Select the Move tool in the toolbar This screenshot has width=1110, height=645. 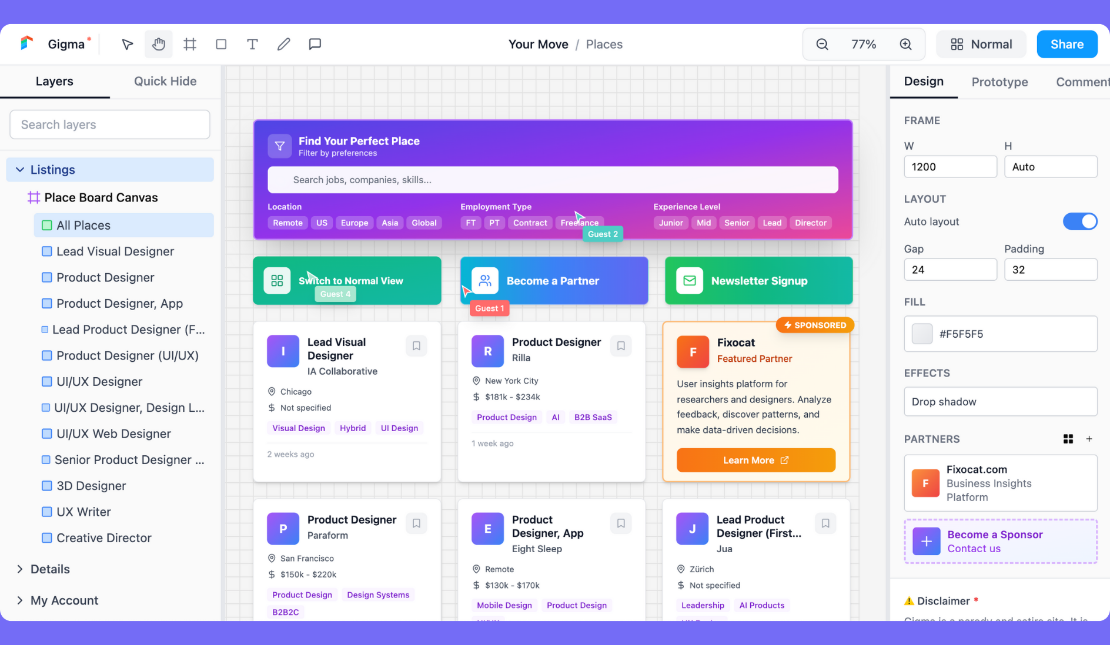pyautogui.click(x=126, y=43)
